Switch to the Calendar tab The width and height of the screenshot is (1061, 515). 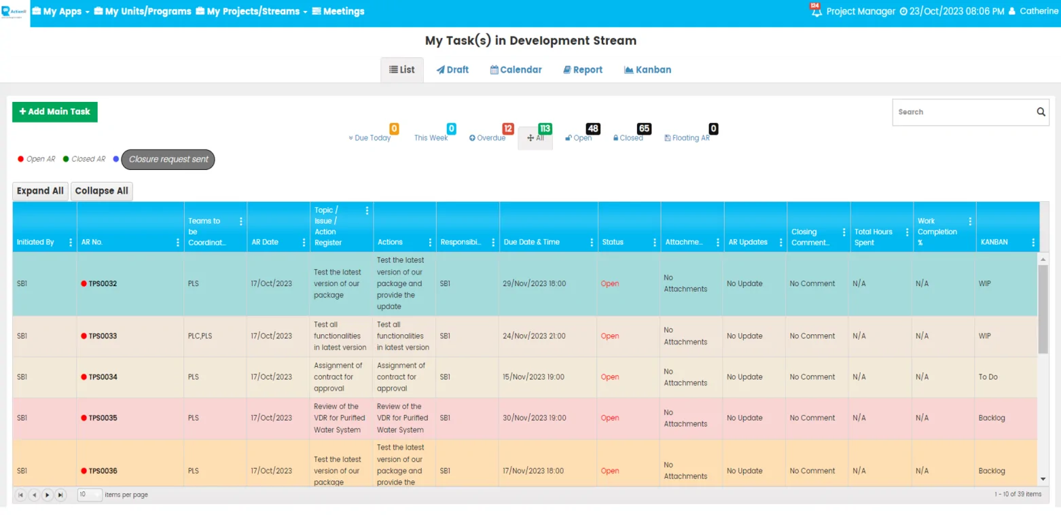pos(516,70)
